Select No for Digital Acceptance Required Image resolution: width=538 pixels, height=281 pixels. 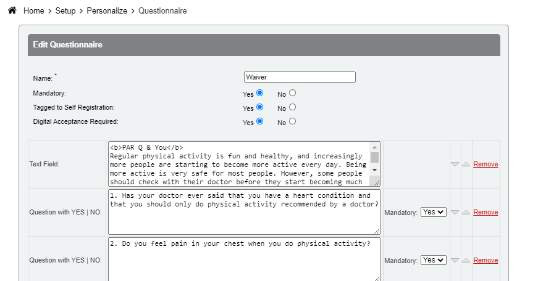pyautogui.click(x=292, y=121)
